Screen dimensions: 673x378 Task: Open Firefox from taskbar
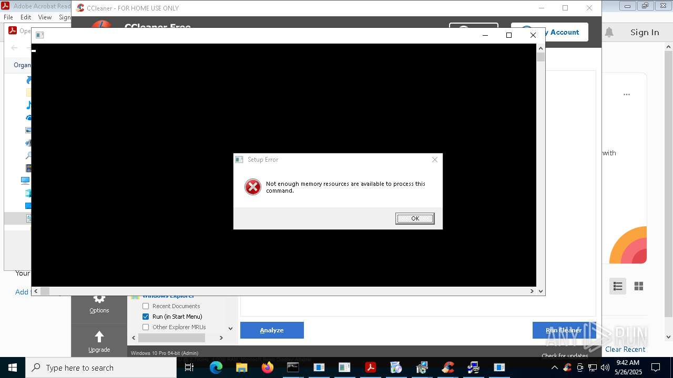coord(268,367)
